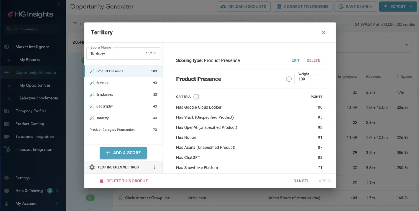This screenshot has height=211, width=419.
Task: Click the Salesforce Integration cloud icon
Action: (7, 137)
